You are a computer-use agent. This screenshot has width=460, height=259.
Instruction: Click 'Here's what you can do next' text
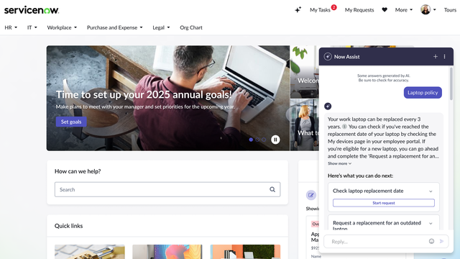360,176
